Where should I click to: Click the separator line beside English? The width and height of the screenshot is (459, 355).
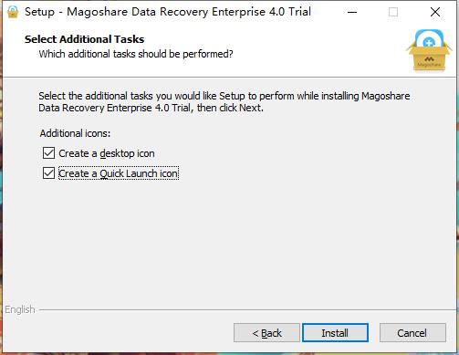pos(247,310)
